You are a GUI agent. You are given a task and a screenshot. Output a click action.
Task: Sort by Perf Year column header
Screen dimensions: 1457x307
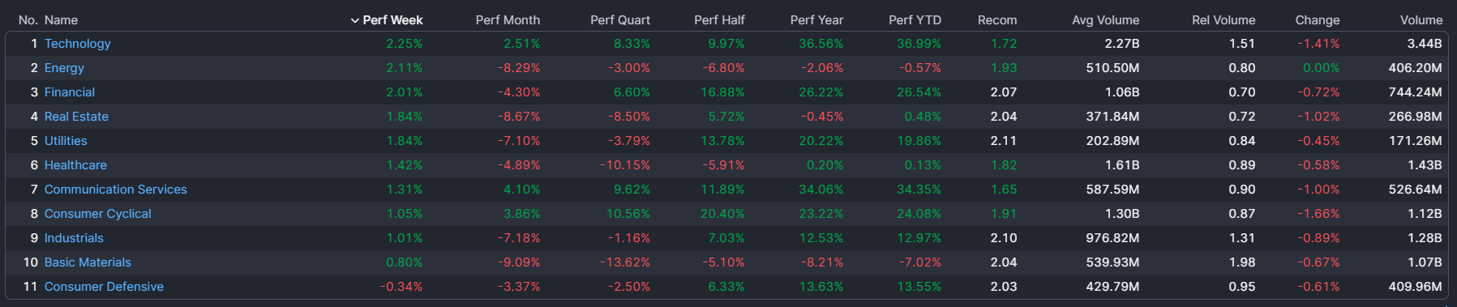point(816,20)
